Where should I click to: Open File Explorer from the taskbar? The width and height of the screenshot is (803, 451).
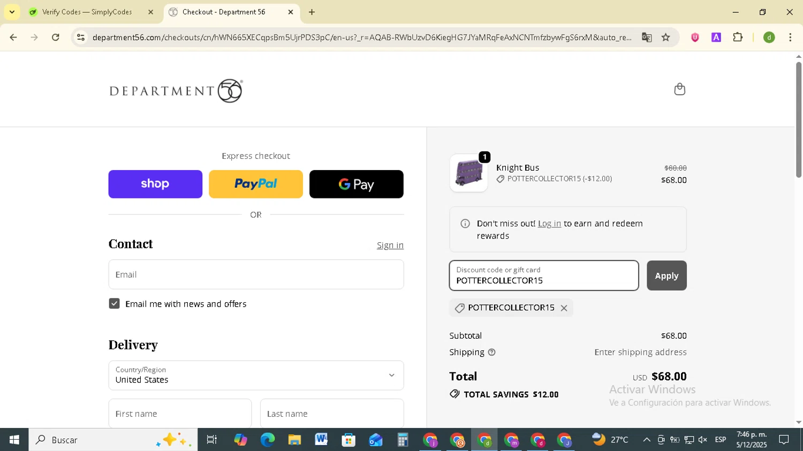pos(294,440)
